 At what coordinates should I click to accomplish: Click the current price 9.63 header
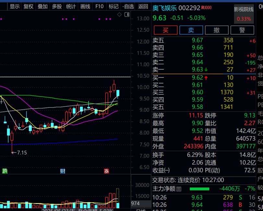tap(159, 18)
